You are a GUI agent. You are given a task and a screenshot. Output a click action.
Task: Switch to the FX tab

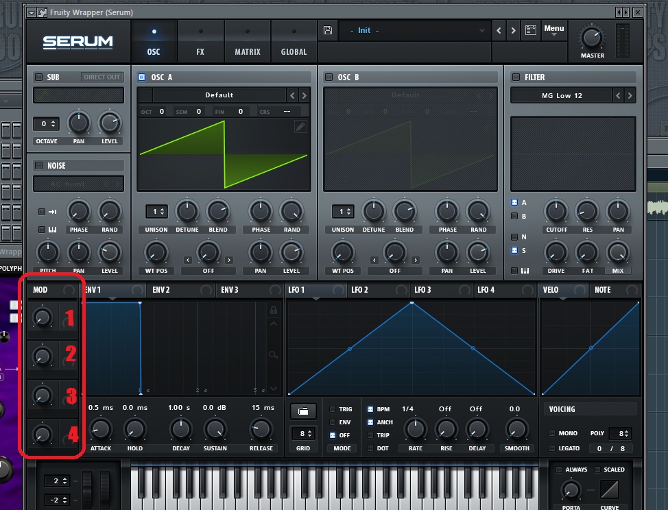point(200,42)
